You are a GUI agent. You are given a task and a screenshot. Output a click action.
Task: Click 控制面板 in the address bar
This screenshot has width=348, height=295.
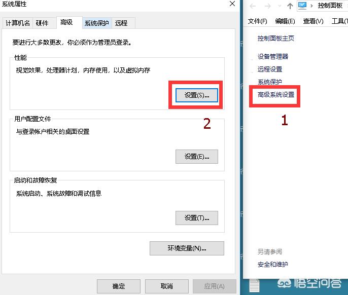tap(330, 6)
